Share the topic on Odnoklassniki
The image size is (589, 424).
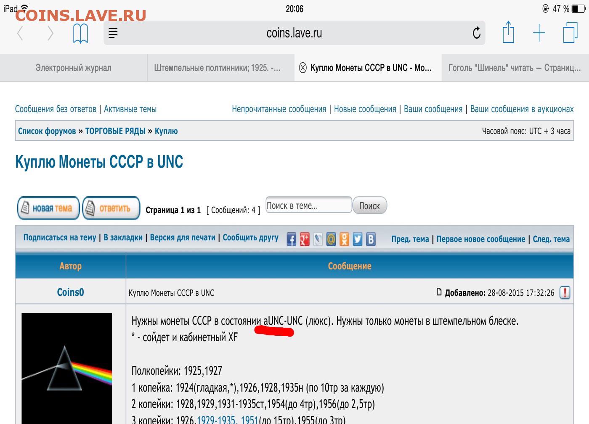(x=344, y=239)
